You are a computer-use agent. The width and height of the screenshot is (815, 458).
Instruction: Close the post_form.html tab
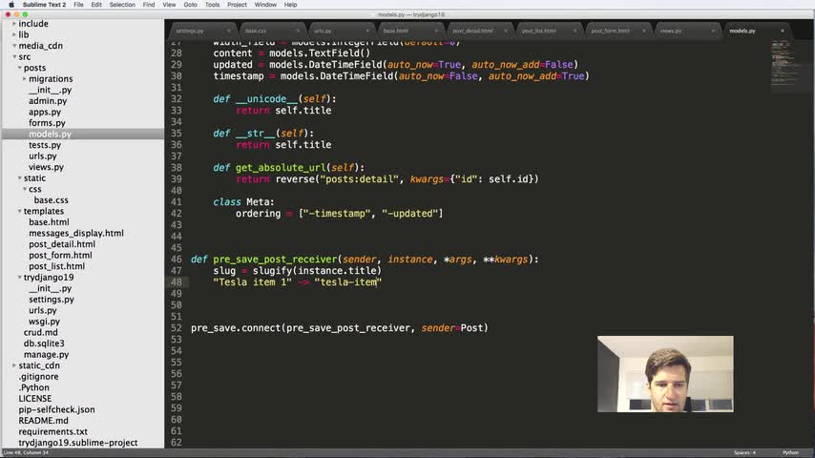point(643,31)
